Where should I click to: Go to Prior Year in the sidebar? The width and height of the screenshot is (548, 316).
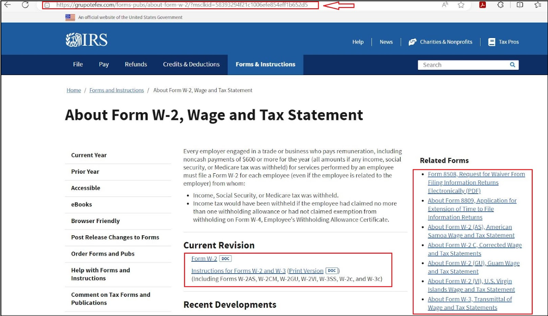tap(85, 172)
